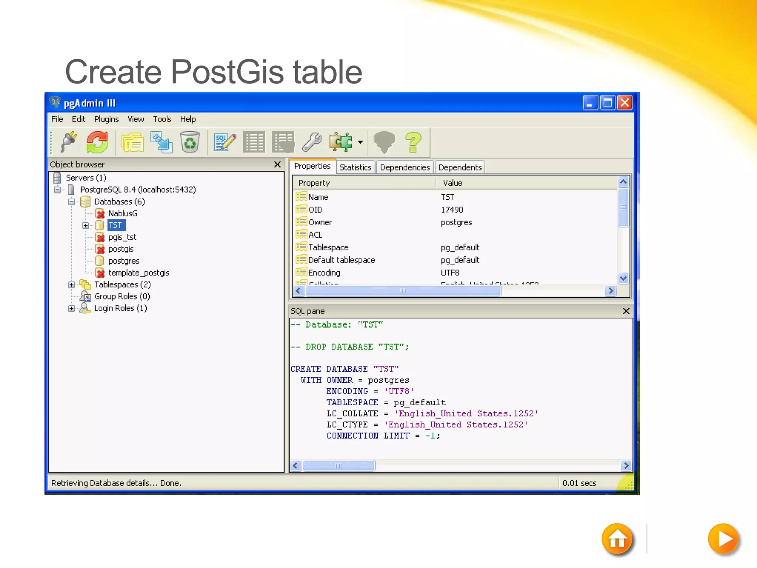Image resolution: width=757 pixels, height=568 pixels.
Task: Select the Default tablespace property row
Action: tap(455, 260)
